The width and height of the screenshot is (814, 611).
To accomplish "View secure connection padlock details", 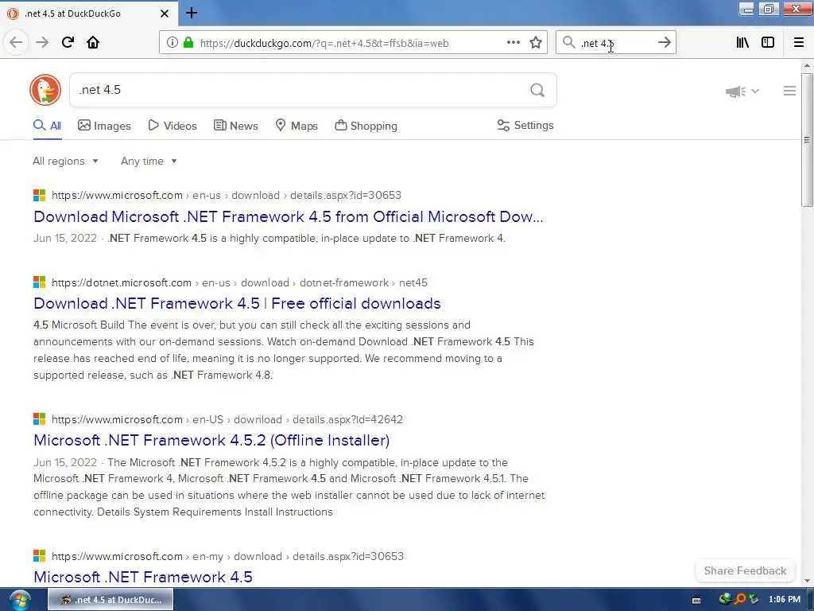I will click(x=188, y=43).
